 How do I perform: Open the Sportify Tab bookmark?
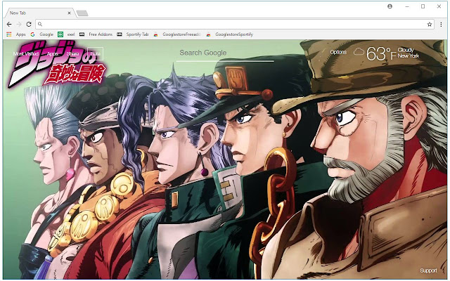point(133,34)
